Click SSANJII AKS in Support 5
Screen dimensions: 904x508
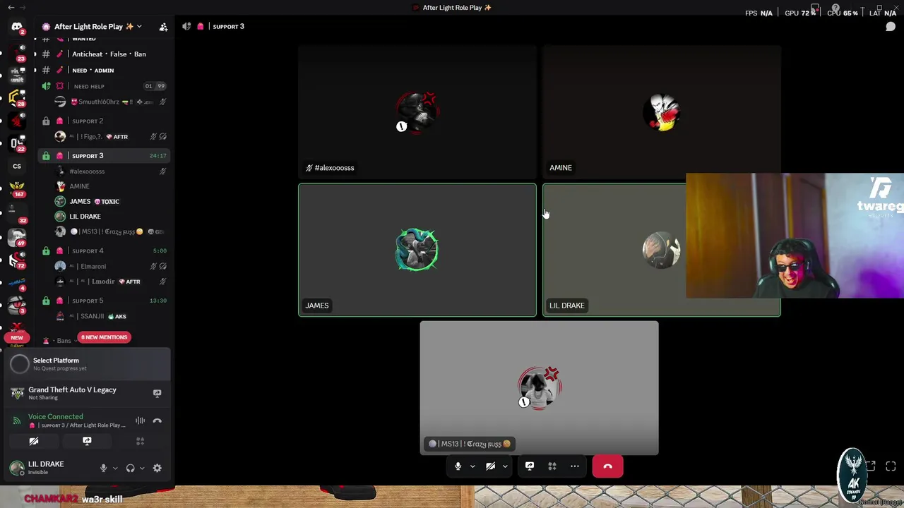(x=111, y=316)
